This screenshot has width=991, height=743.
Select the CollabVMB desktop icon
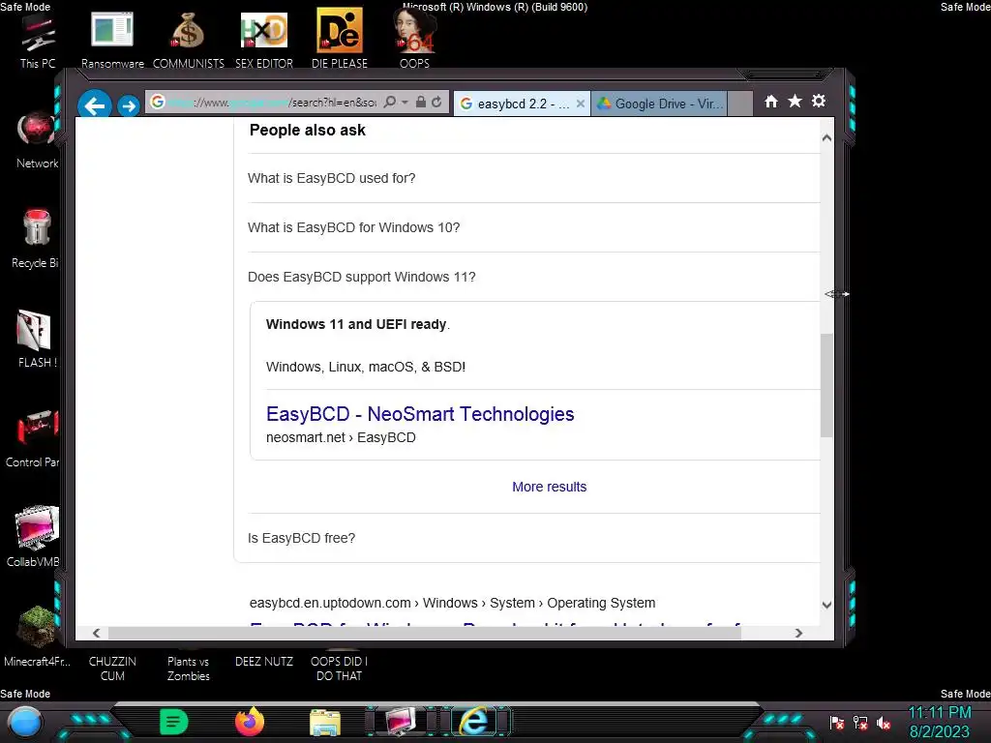click(34, 537)
